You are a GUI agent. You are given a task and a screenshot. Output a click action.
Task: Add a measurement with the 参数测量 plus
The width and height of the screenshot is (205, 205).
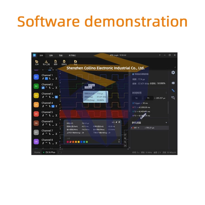coord(166,123)
